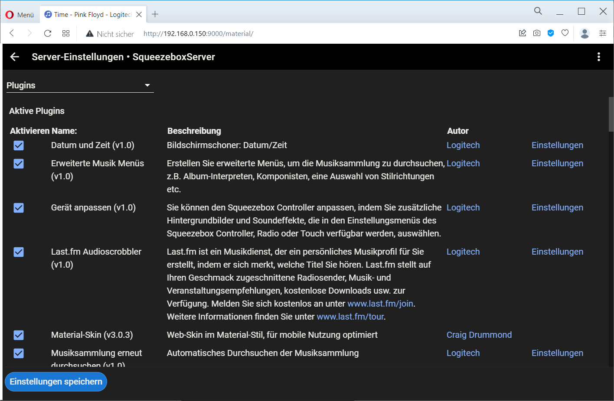The width and height of the screenshot is (614, 401).
Task: Click the Datum und Zeit (v1.0) name
Action: [x=93, y=145]
